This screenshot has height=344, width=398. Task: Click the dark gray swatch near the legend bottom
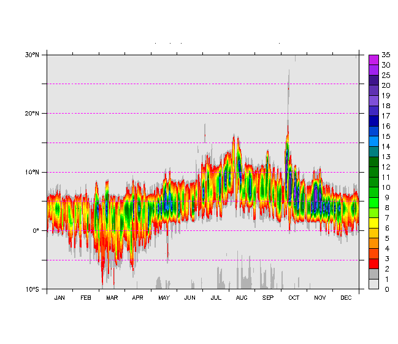tap(373, 273)
